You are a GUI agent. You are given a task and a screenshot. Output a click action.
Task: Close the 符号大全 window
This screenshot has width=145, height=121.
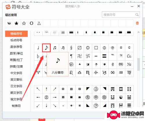pyautogui.click(x=139, y=6)
